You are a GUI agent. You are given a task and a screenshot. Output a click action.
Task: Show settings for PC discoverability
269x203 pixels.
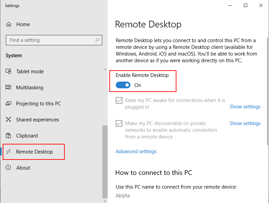click(245, 123)
